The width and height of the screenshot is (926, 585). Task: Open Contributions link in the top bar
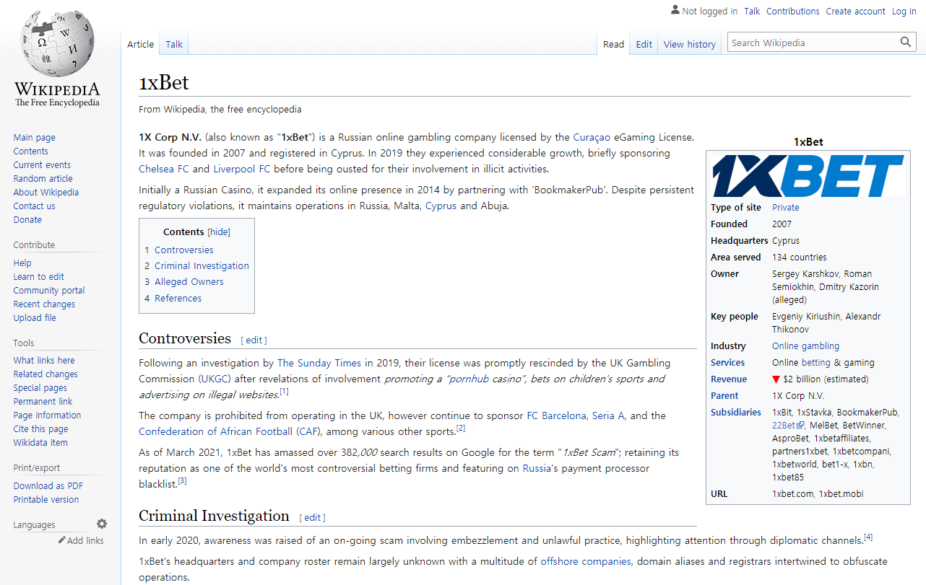(793, 11)
